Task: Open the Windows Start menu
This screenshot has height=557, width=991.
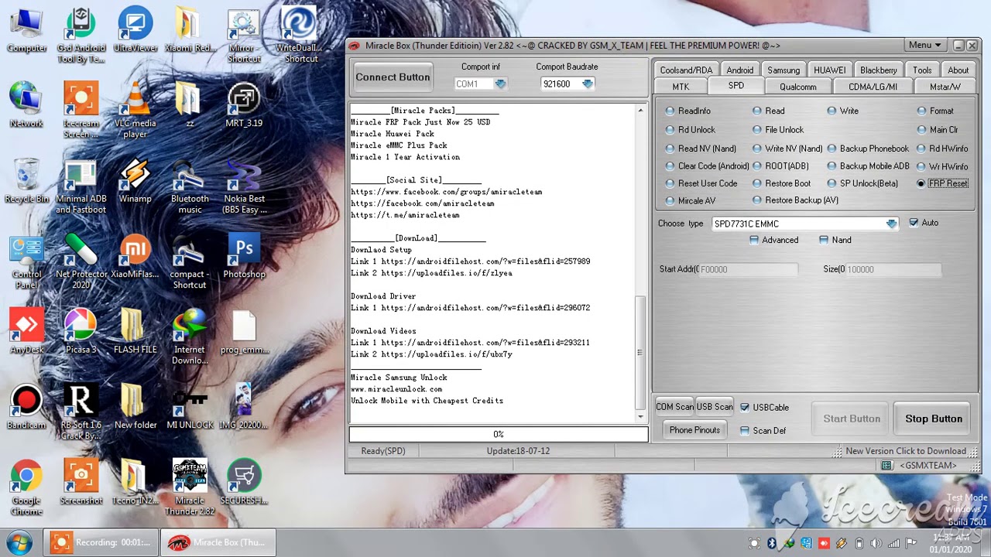Action: (x=19, y=542)
